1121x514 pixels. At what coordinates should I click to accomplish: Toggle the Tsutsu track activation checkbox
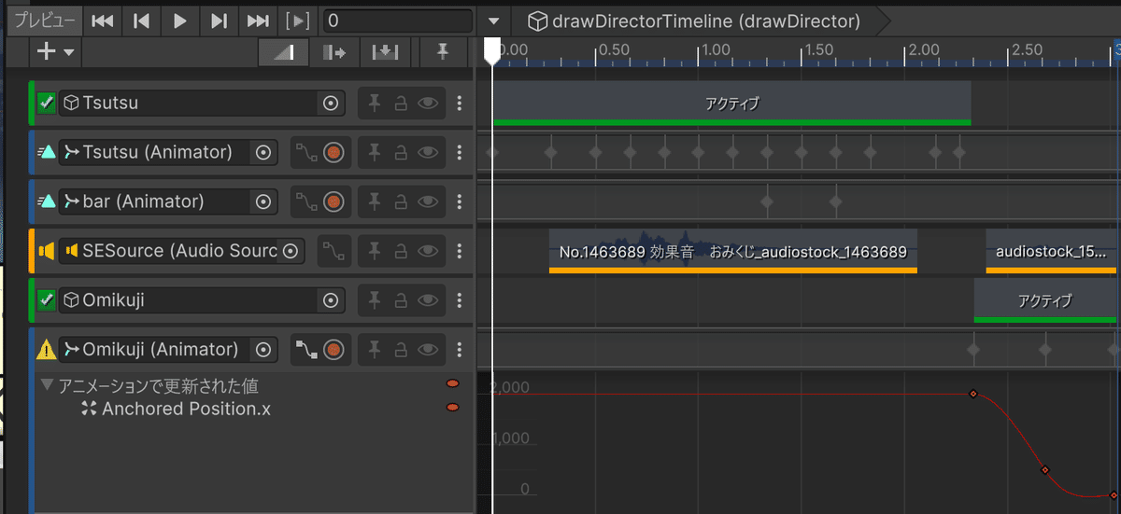pos(46,103)
